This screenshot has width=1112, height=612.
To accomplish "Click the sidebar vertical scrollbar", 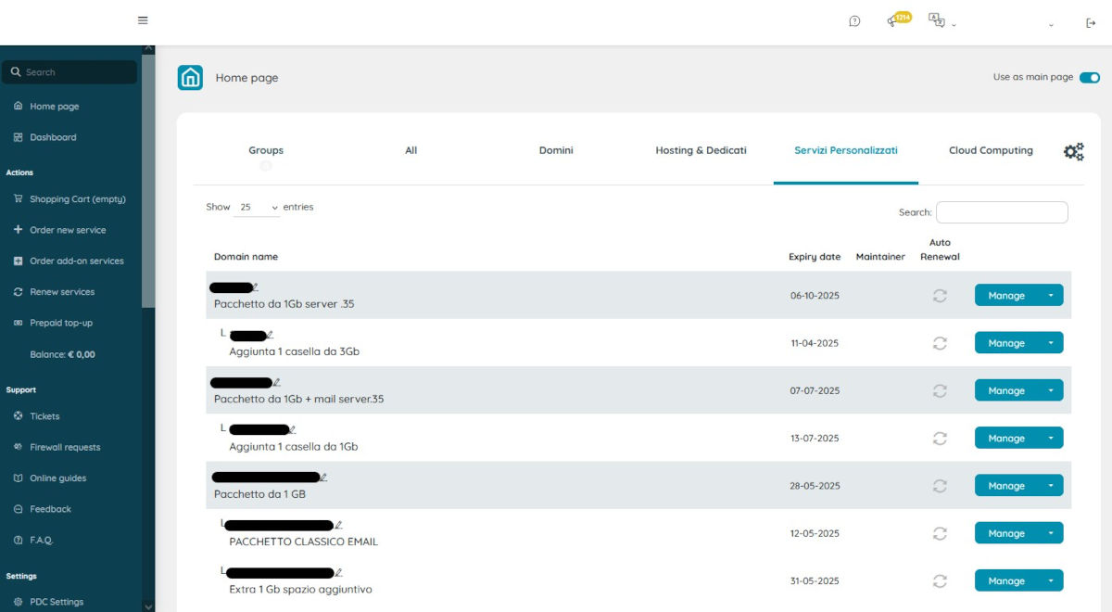I will coord(148,185).
